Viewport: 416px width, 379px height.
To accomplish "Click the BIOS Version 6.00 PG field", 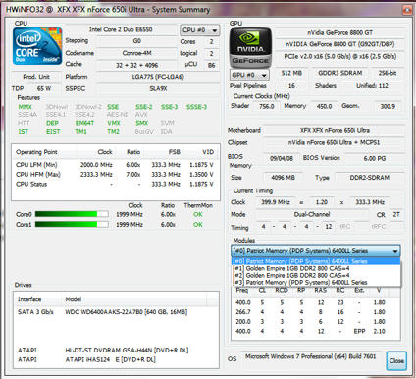I will (375, 158).
